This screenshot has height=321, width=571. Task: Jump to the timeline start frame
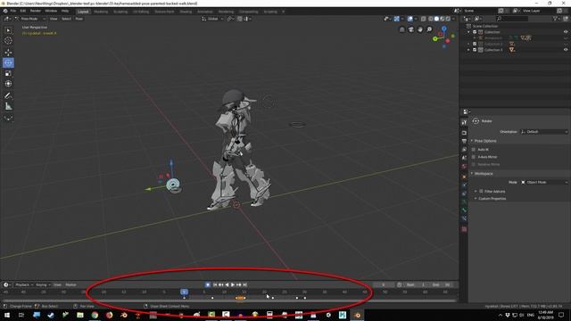tap(215, 284)
